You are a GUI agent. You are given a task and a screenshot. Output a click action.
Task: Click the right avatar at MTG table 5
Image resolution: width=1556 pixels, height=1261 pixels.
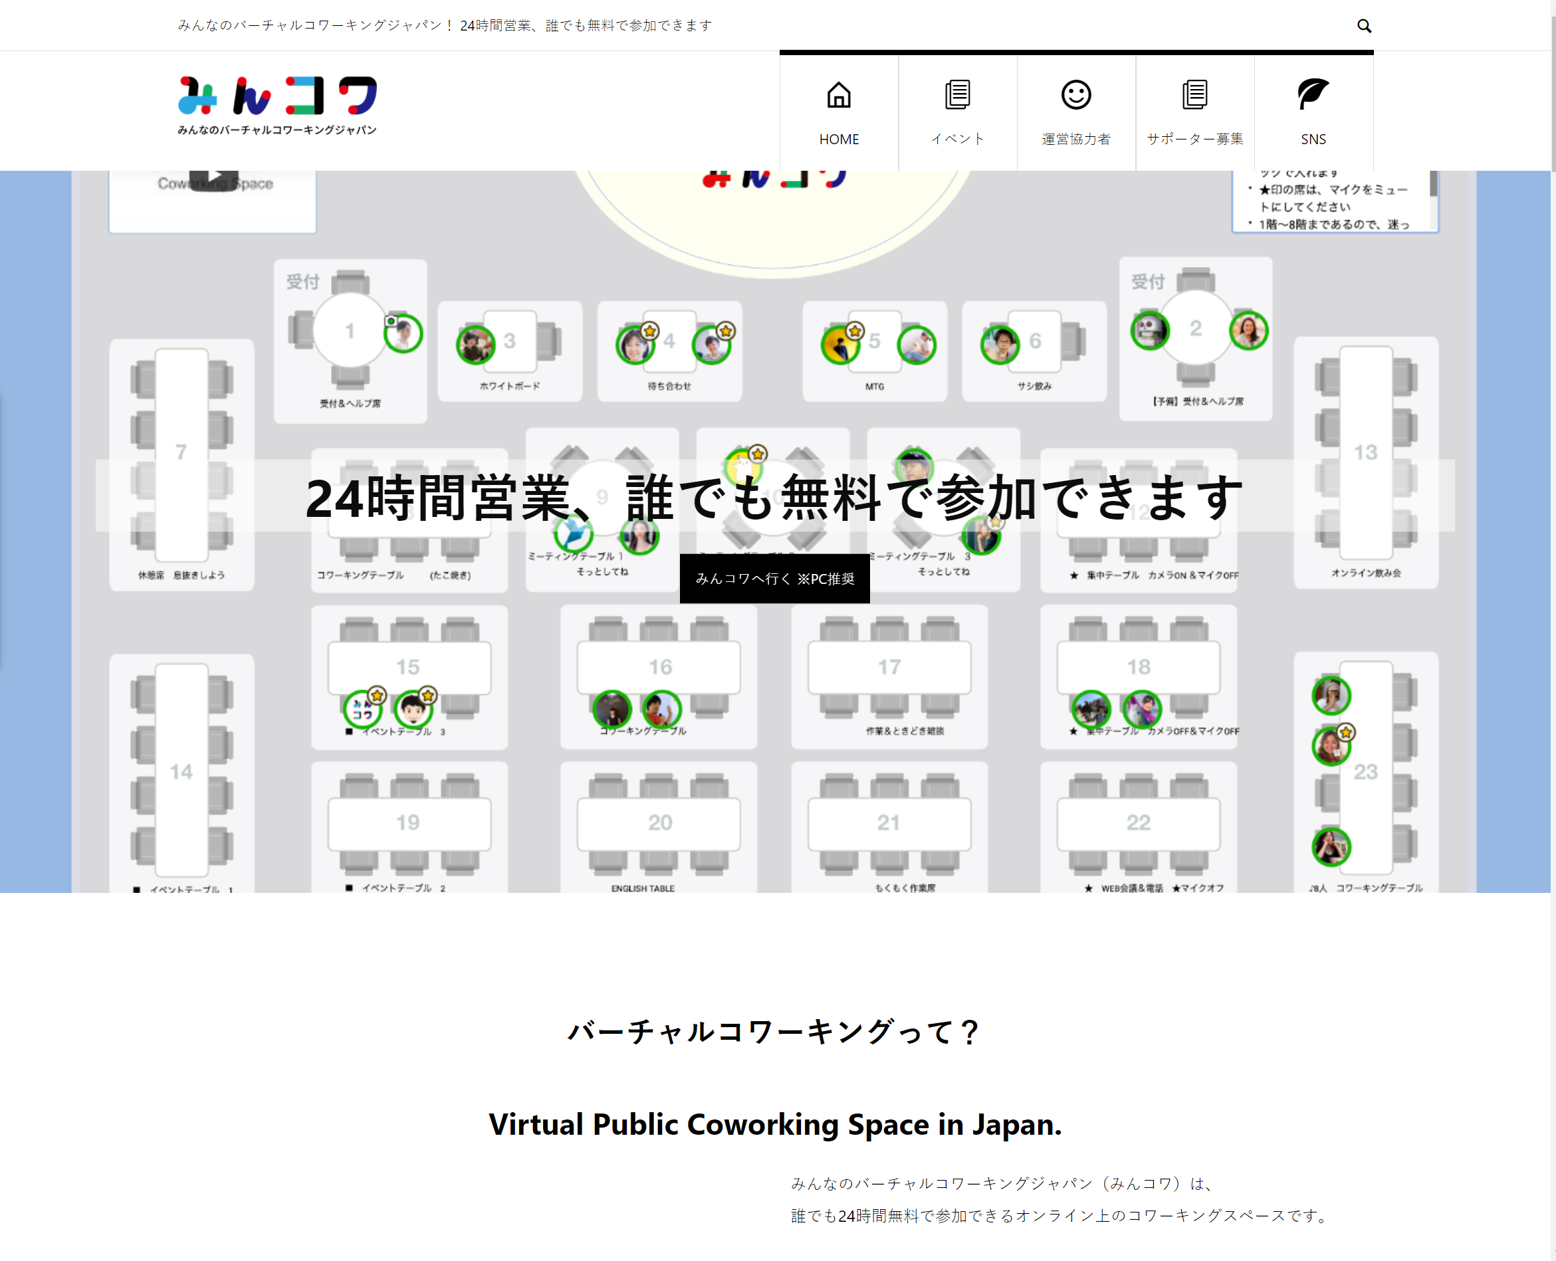point(917,345)
